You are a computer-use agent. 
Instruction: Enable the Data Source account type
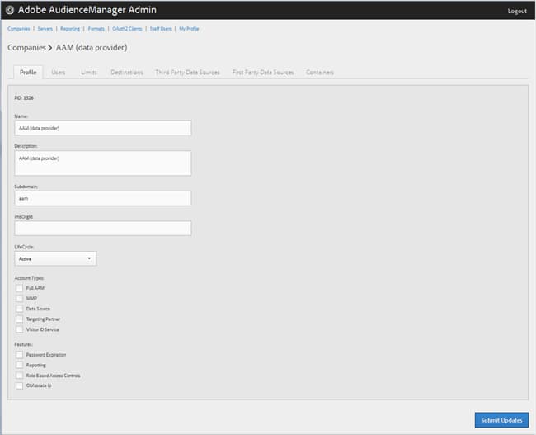click(20, 309)
